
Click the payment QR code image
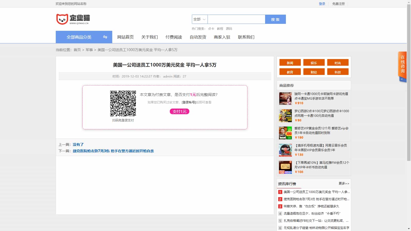123,103
